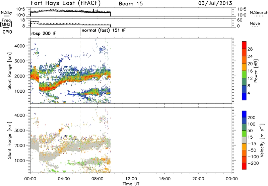This screenshot has width=268, height=186.
Task: Click the red bottom segment of Velocity colorbar
Action: (x=244, y=166)
